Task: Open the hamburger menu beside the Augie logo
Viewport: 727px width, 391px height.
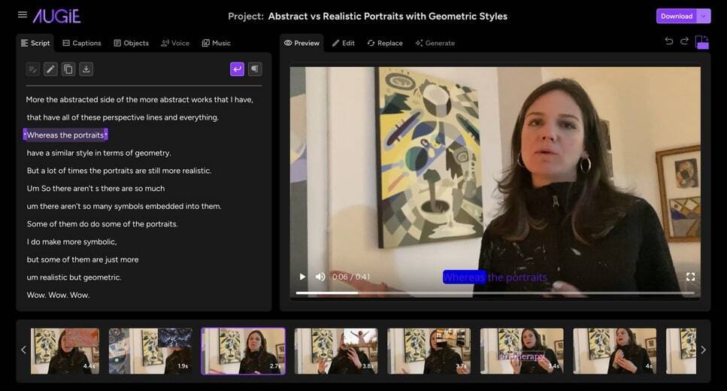Action: click(x=23, y=15)
